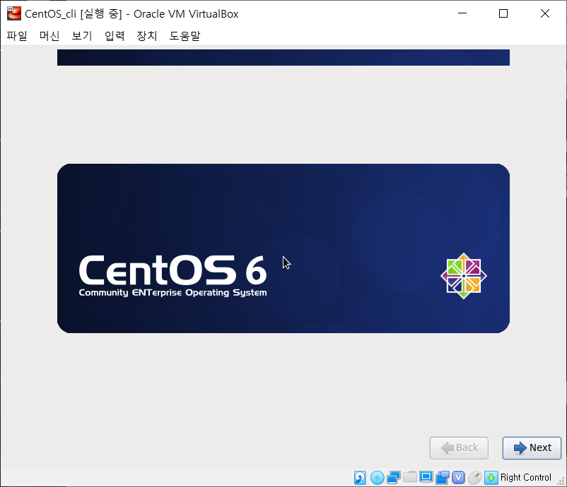Screen dimensions: 567x487
Task: Click the CentOS 6 title text
Action: coord(173,270)
